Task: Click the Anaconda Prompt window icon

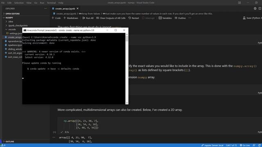Action: coord(25,30)
